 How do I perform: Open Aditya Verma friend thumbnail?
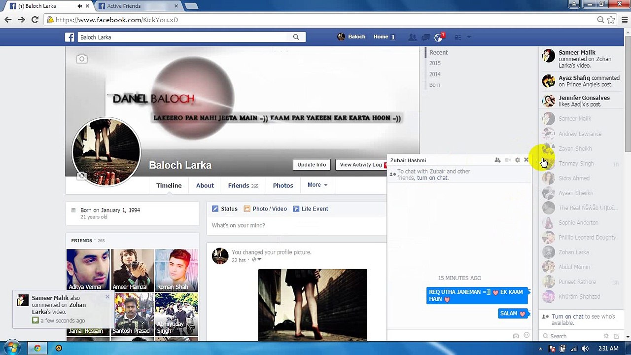click(88, 270)
